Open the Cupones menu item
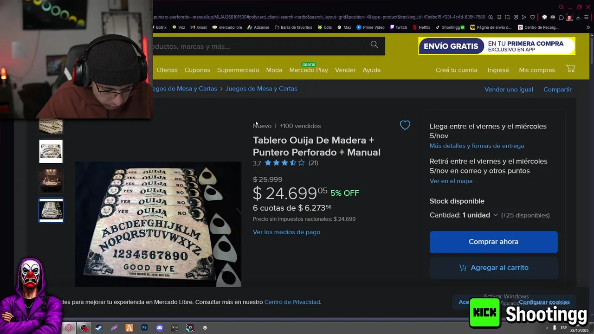This screenshot has height=334, width=594. (197, 70)
